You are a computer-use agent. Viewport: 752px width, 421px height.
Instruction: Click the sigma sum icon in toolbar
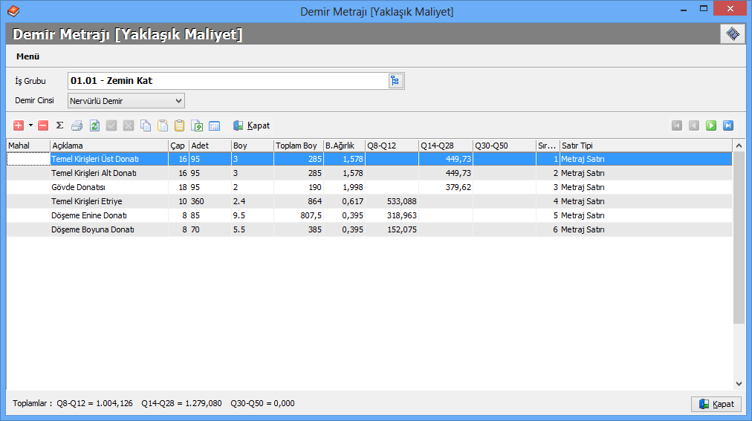click(x=59, y=125)
